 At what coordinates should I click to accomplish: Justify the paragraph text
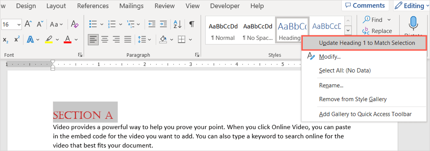(128, 39)
